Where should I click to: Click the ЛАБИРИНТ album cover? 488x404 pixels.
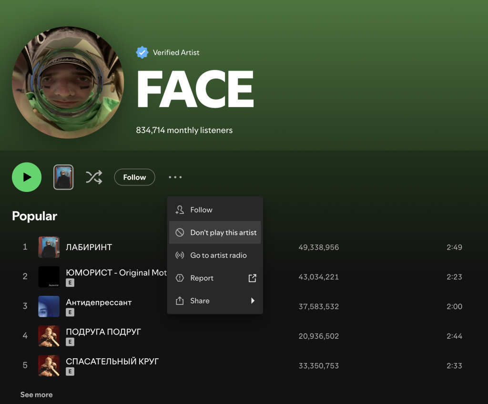click(x=49, y=247)
